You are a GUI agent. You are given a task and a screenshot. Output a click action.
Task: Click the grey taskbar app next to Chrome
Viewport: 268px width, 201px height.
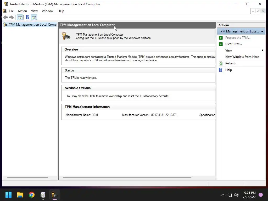click(x=43, y=194)
